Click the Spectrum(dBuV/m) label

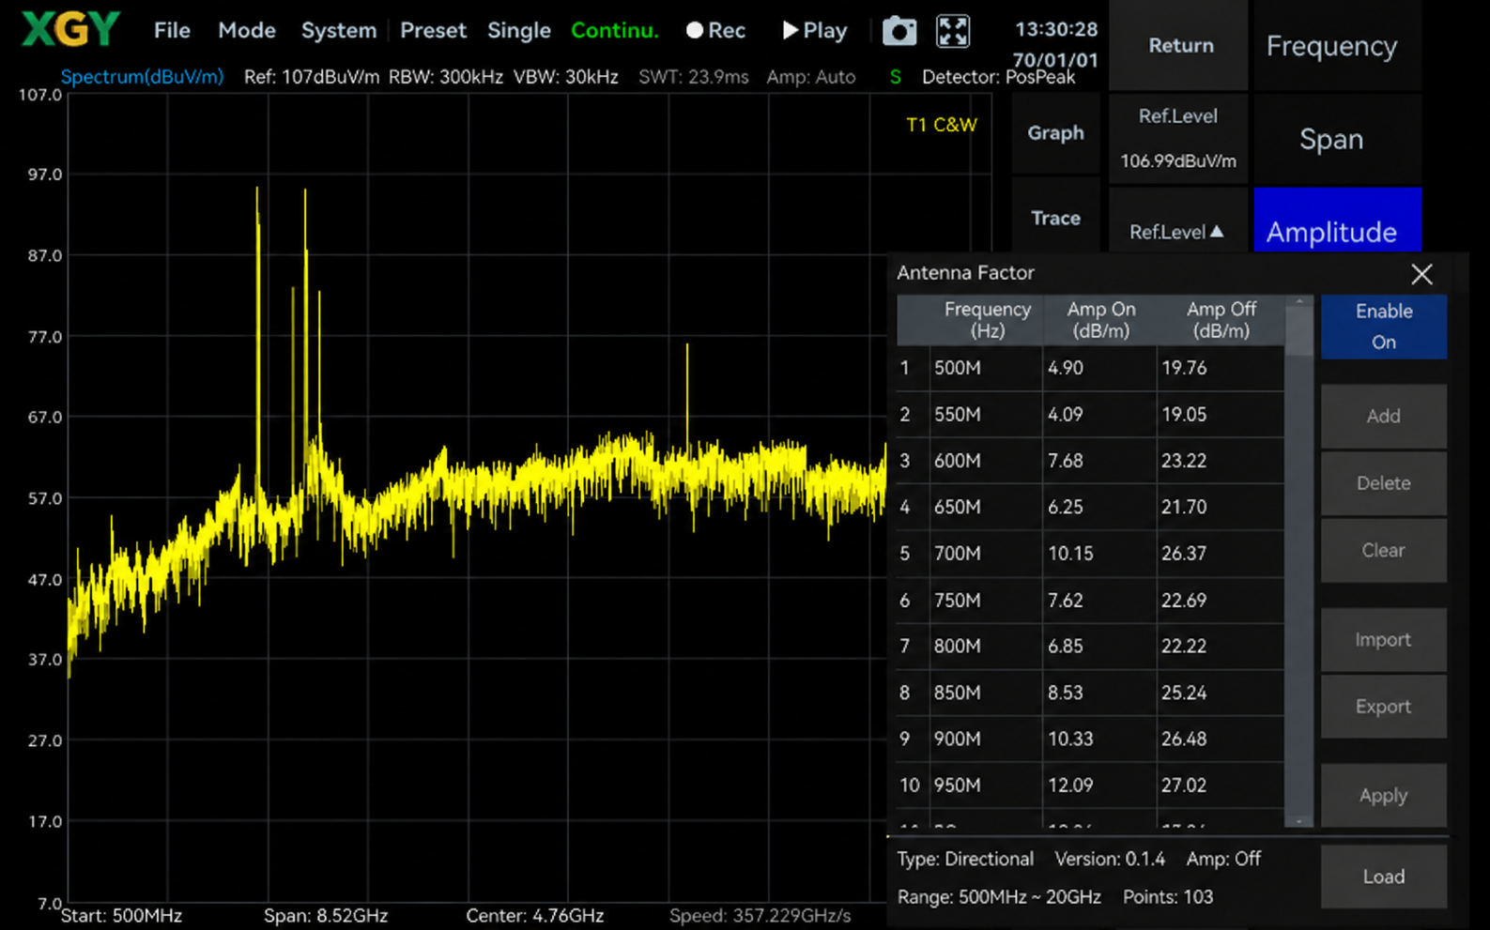coord(142,77)
